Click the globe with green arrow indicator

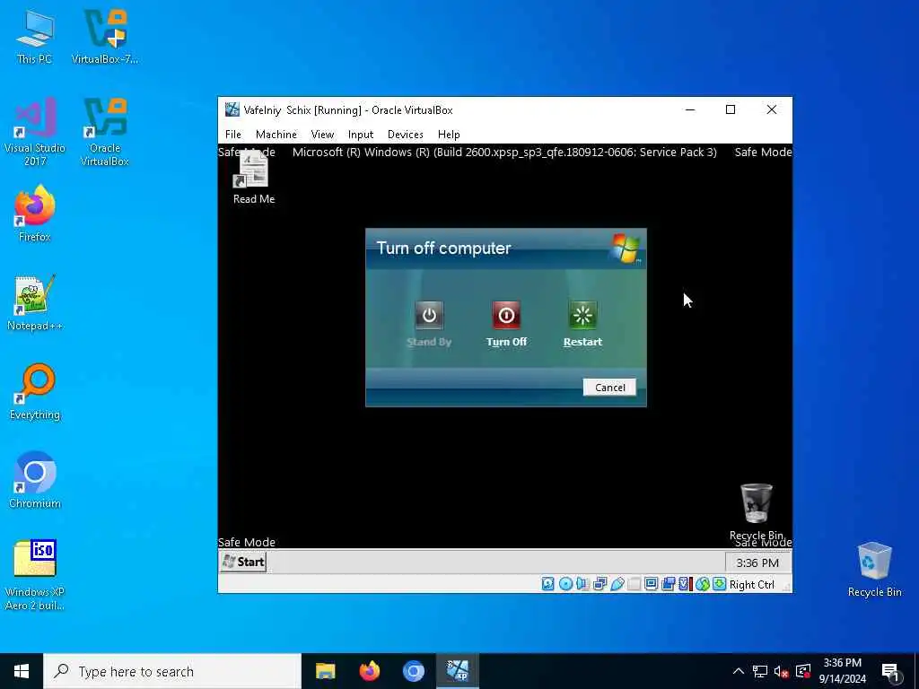pyautogui.click(x=702, y=584)
